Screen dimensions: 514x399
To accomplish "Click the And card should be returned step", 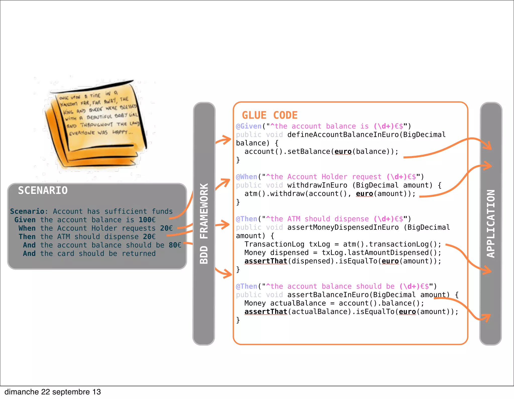I will pyautogui.click(x=89, y=254).
